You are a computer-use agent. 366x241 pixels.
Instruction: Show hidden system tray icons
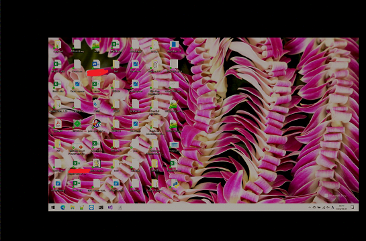310,208
